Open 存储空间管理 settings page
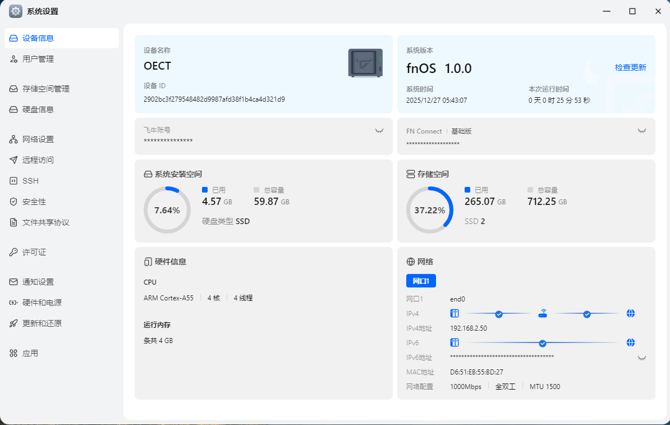Image resolution: width=670 pixels, height=425 pixels. 46,89
